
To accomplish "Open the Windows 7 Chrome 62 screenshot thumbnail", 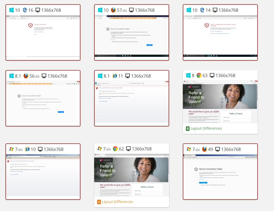I will pos(132,175).
